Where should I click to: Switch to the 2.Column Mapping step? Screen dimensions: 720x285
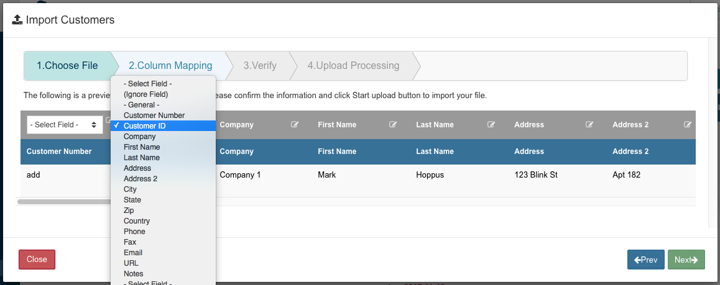coord(170,66)
